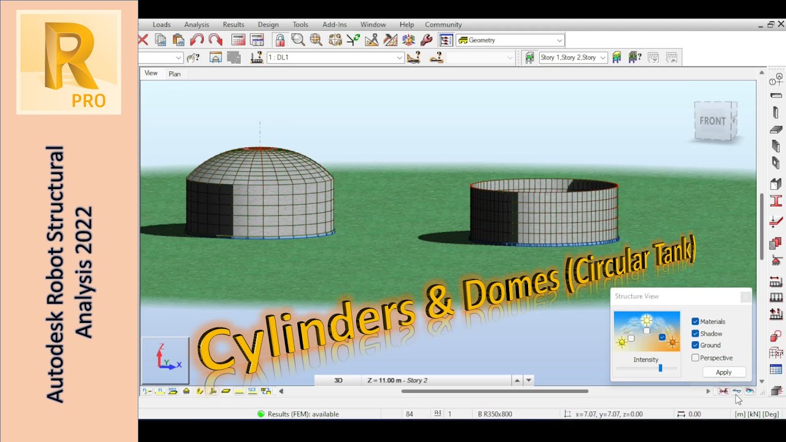This screenshot has width=786, height=442.
Task: Open the Help menu
Action: 407,25
